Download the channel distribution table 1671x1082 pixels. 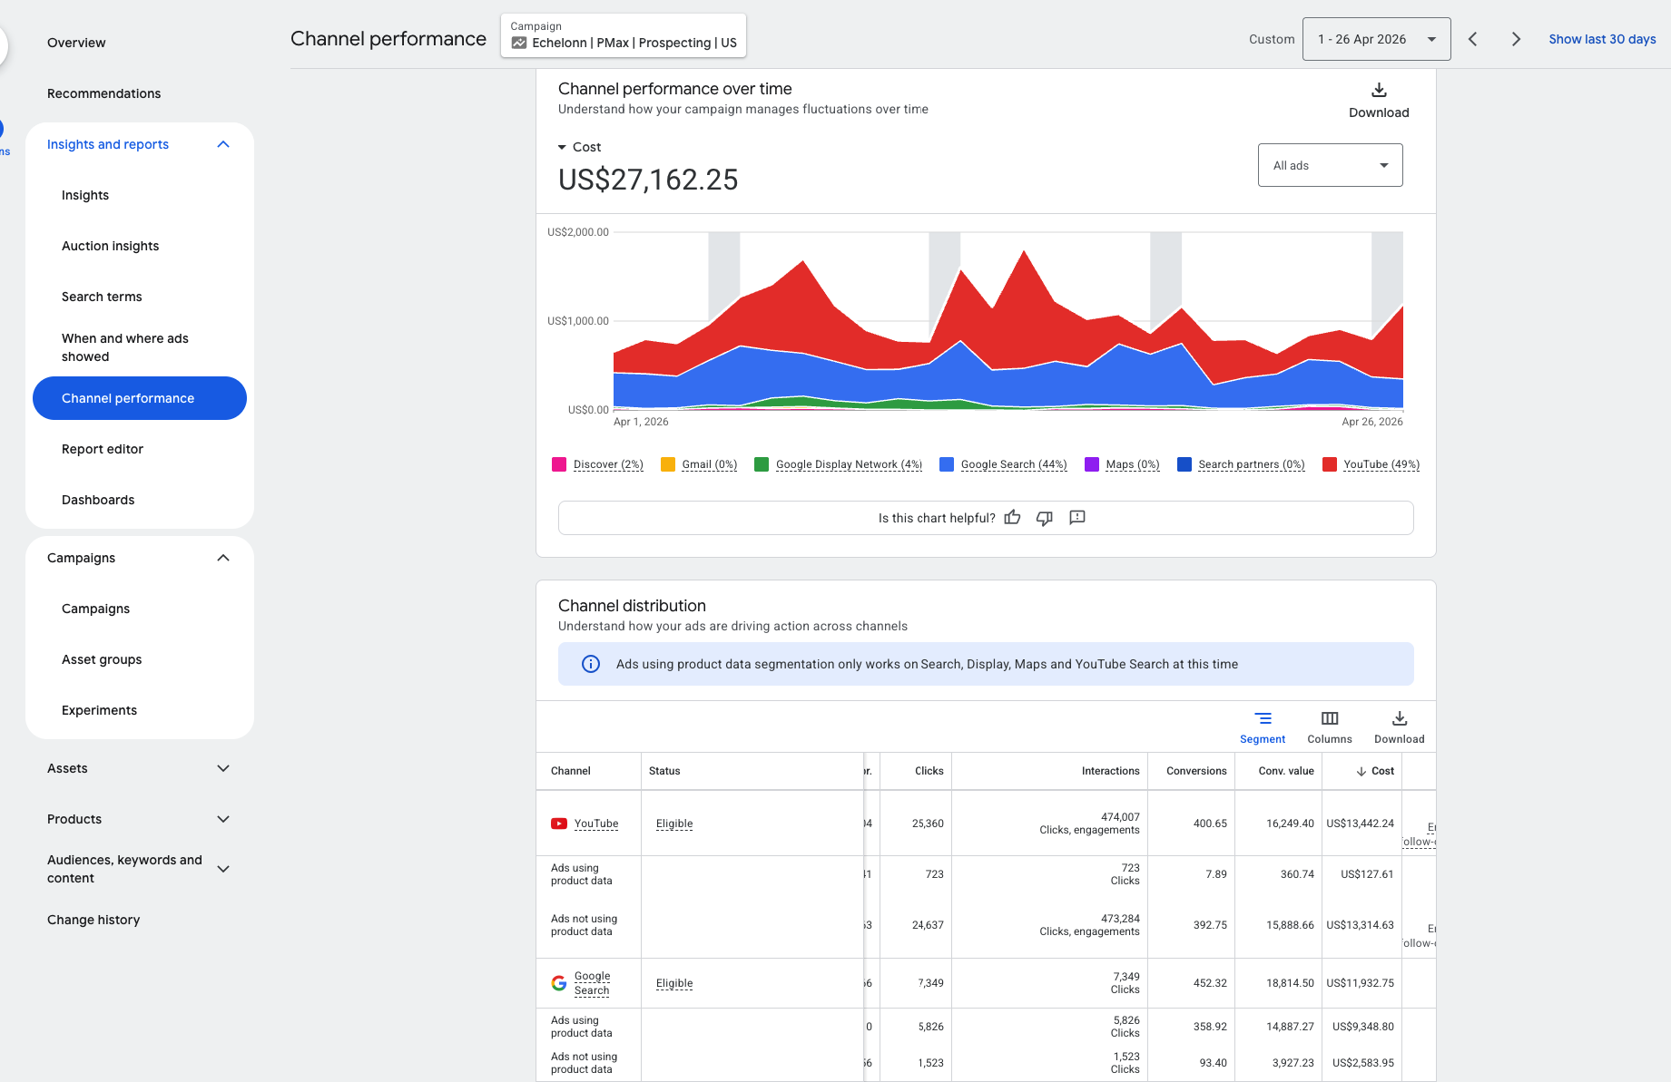[1399, 727]
